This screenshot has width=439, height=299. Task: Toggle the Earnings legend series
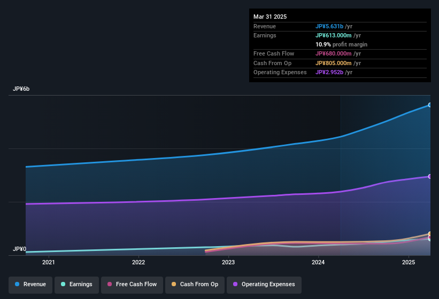click(x=76, y=285)
